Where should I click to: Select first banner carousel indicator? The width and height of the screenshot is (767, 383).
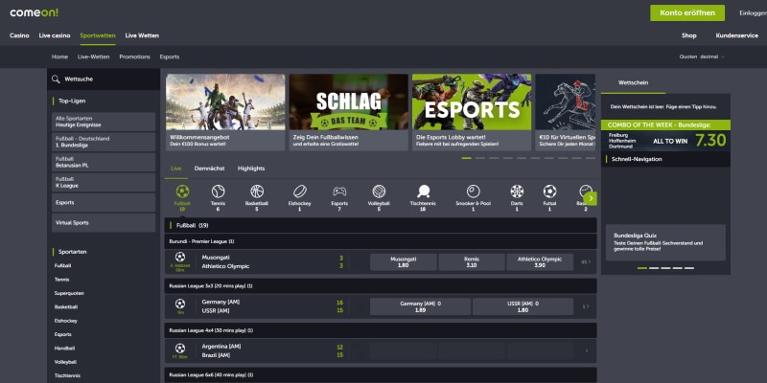pos(466,158)
